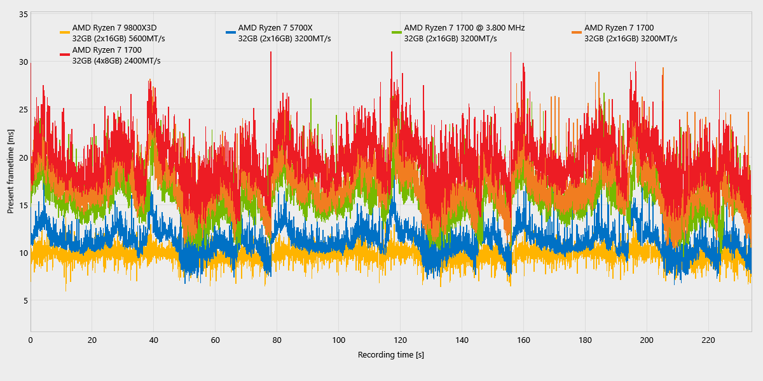
Task: Click the 35 label on the y-axis
Action: coord(22,14)
